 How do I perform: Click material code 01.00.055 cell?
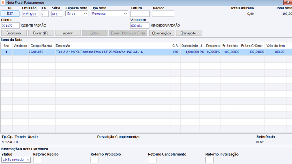click(41, 52)
